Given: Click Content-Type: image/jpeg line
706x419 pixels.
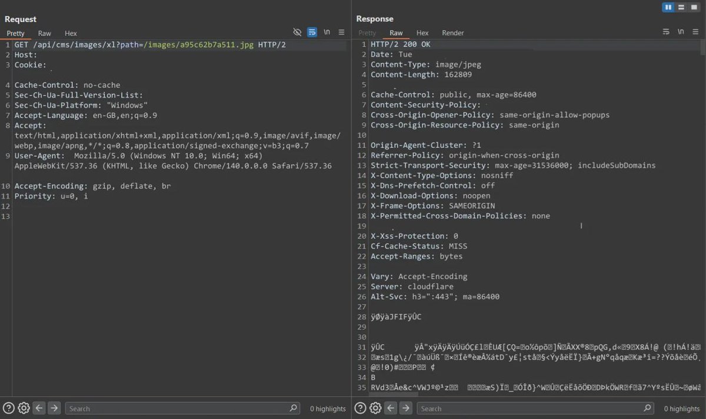Looking at the screenshot, I should coord(426,65).
